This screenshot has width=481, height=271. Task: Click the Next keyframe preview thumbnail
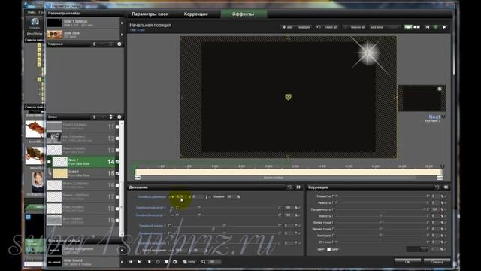[x=422, y=99]
